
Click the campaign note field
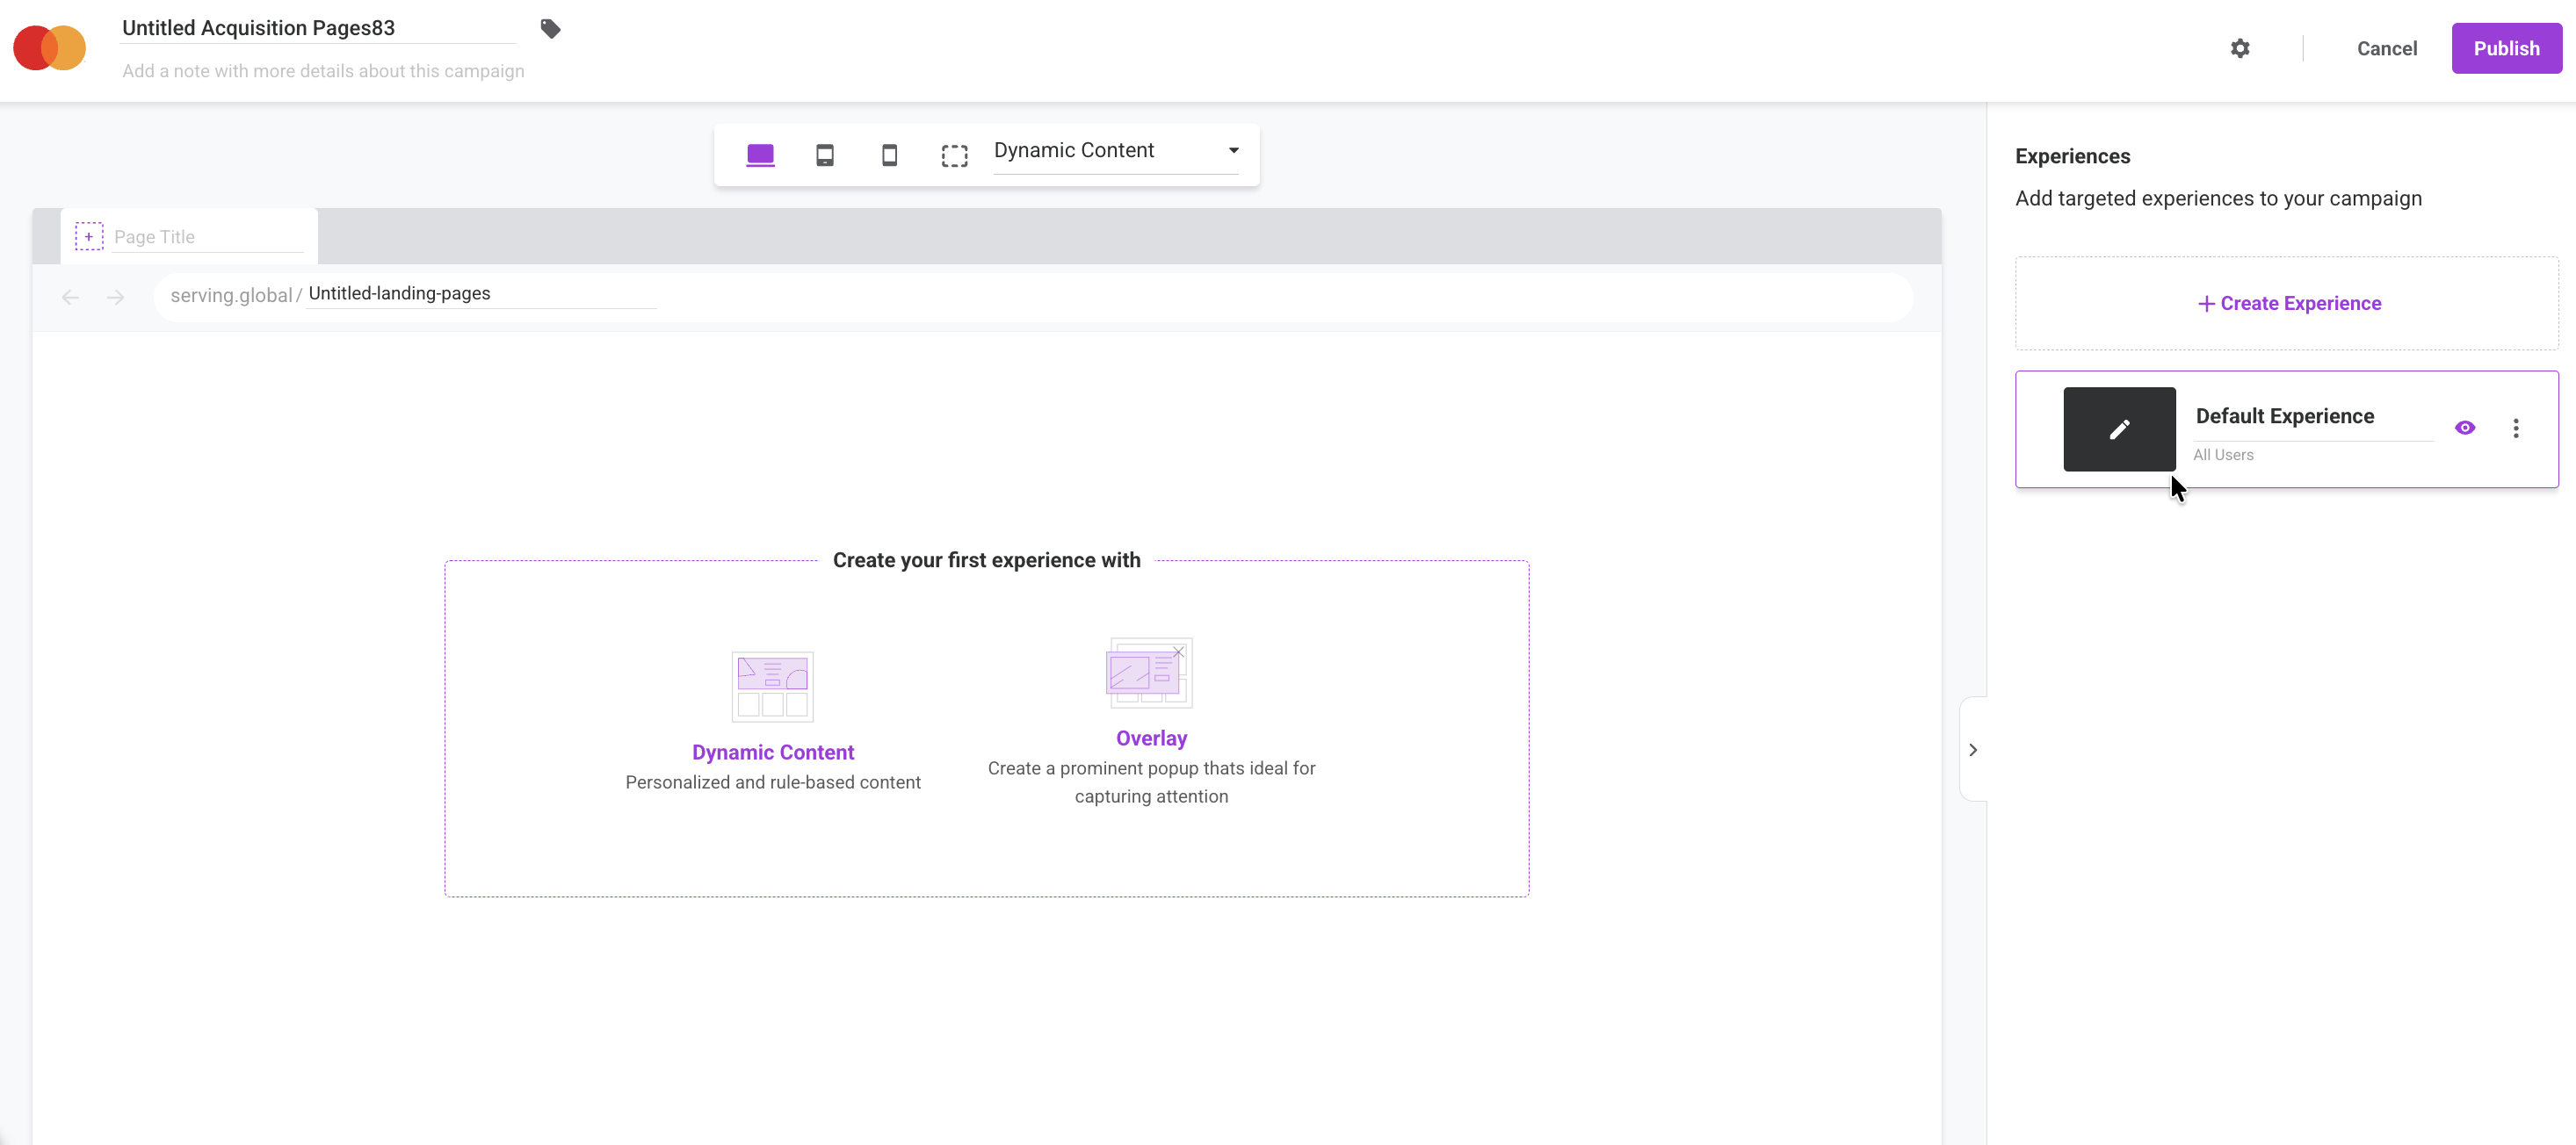(x=323, y=71)
